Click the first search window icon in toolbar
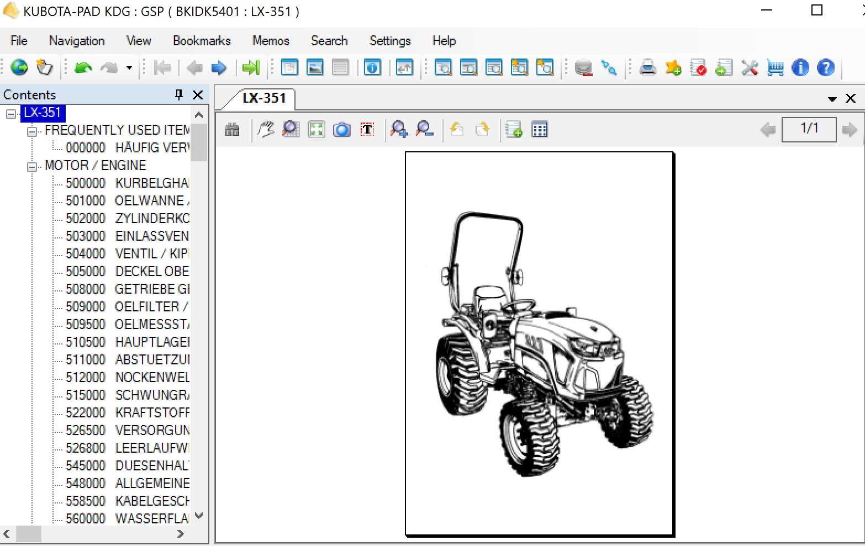This screenshot has height=546, width=865. (x=443, y=68)
